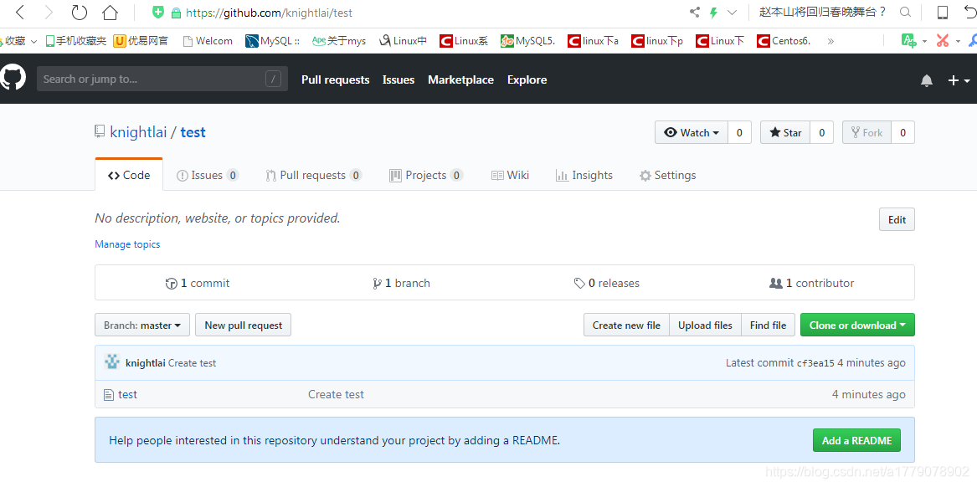Go back with browser back arrow

tap(19, 13)
